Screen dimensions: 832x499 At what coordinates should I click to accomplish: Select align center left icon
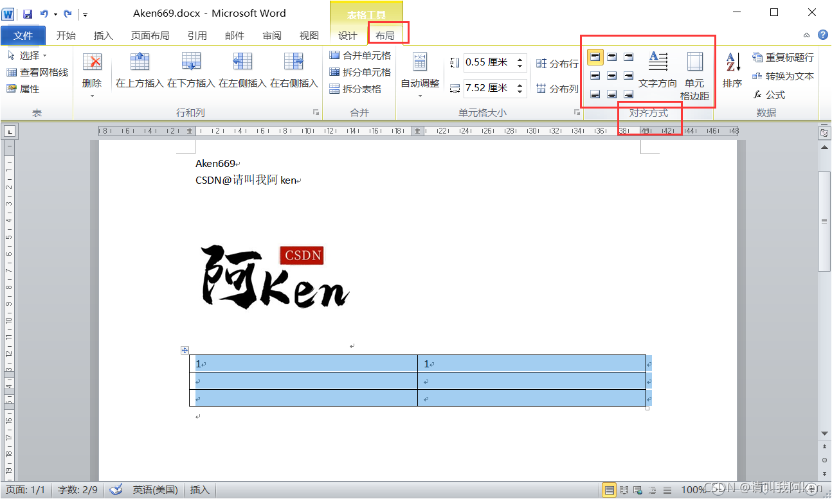coord(595,76)
